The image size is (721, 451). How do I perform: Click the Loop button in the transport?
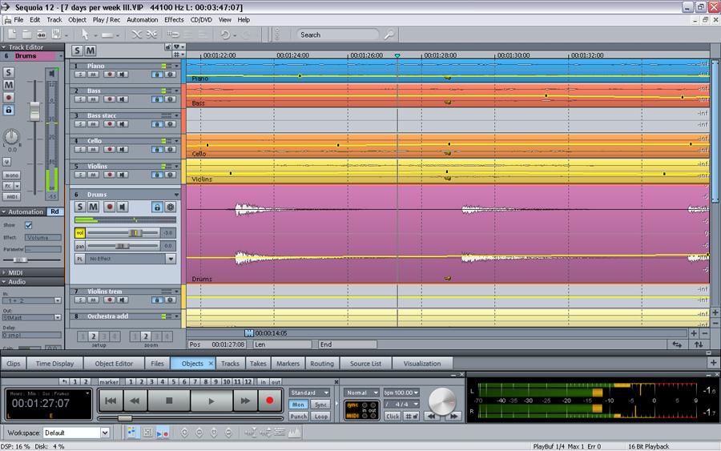point(321,417)
